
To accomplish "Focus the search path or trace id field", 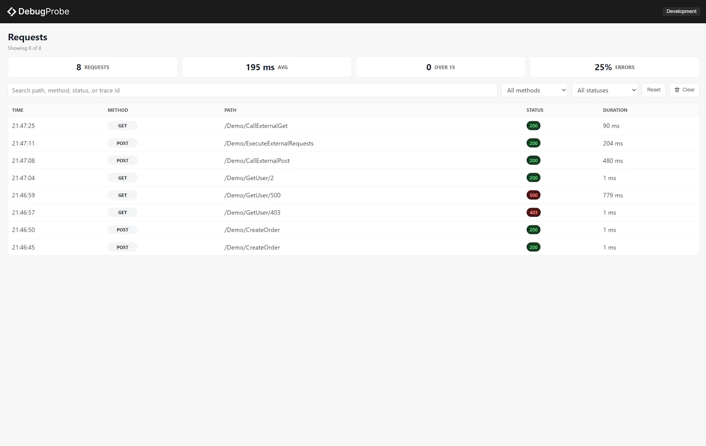I will (x=252, y=90).
